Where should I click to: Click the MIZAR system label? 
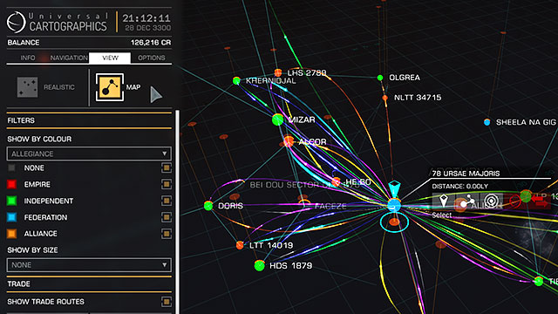pos(302,120)
